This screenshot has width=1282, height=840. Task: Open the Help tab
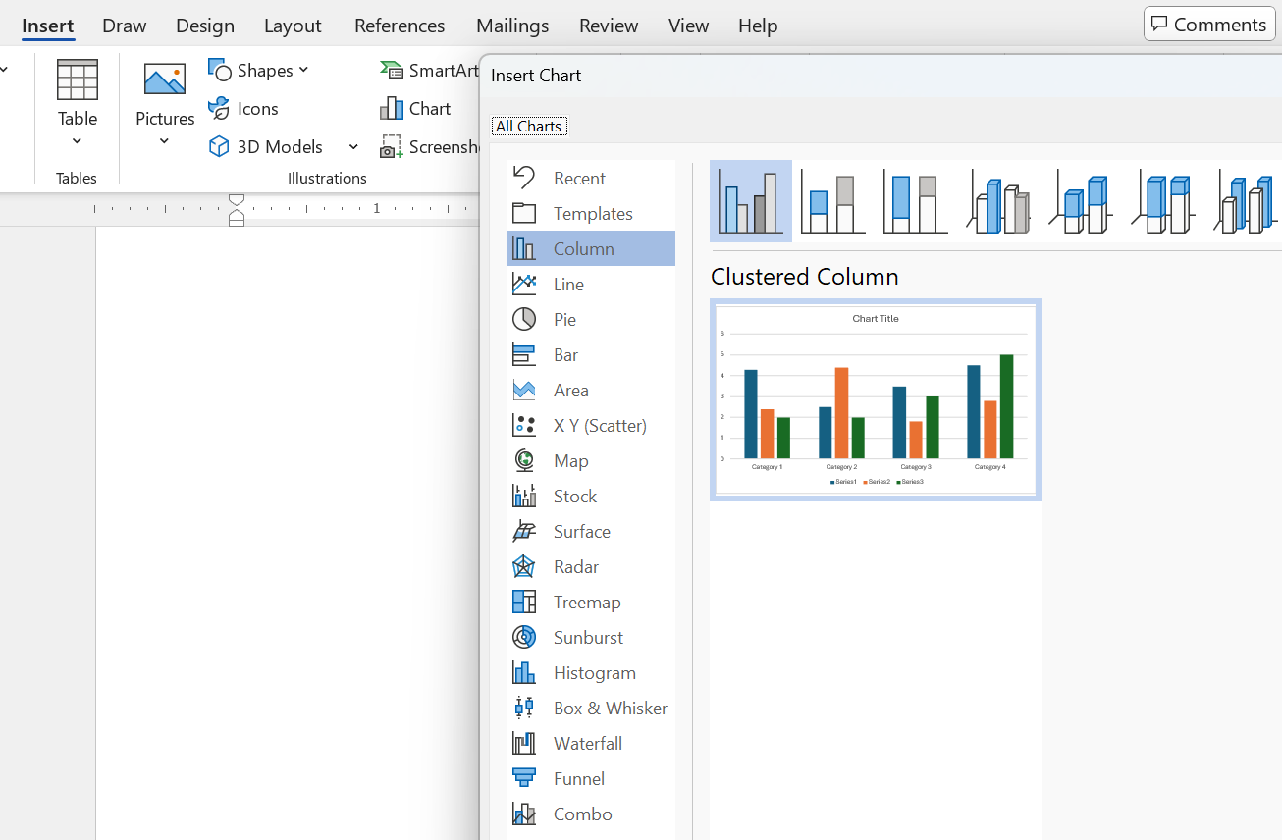[758, 26]
